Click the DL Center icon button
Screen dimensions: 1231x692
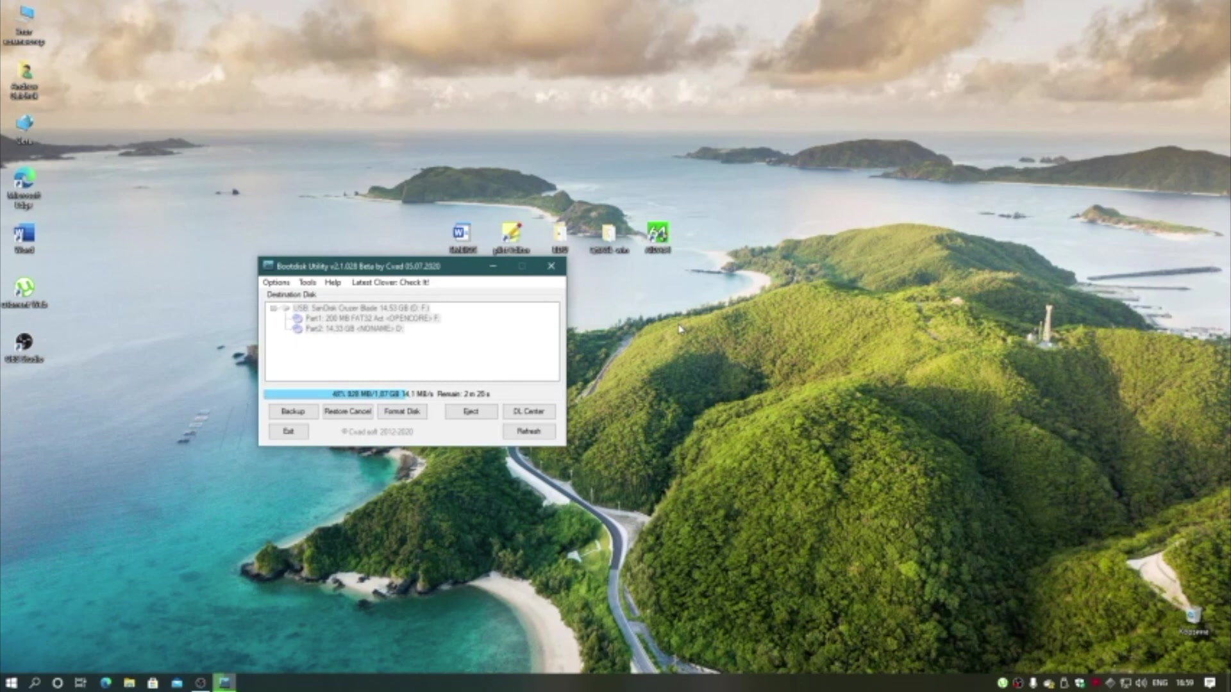point(528,411)
